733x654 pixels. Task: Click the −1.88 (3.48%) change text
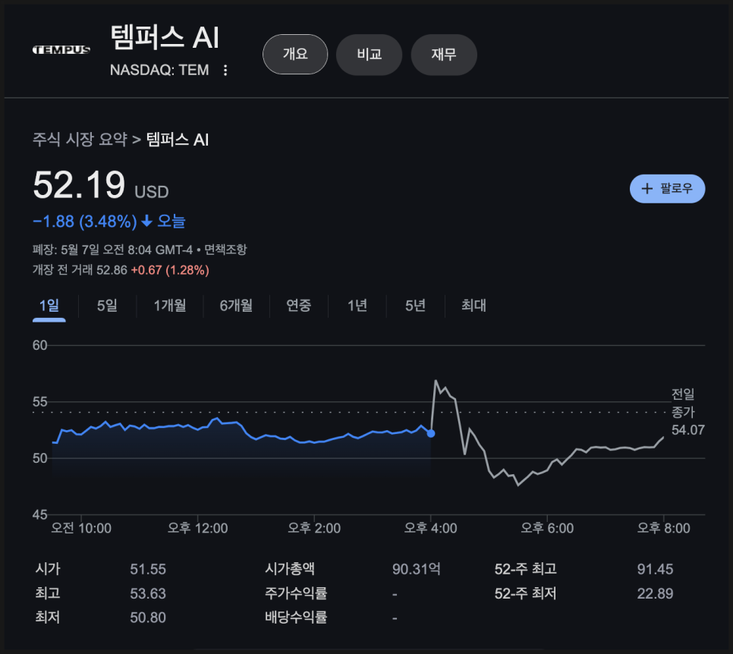(85, 221)
